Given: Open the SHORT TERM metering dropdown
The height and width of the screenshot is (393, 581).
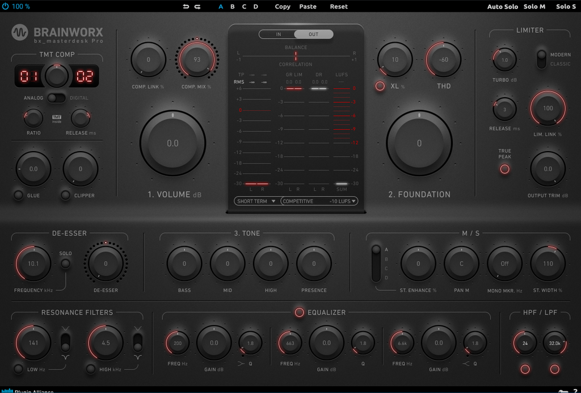Looking at the screenshot, I should [x=256, y=201].
